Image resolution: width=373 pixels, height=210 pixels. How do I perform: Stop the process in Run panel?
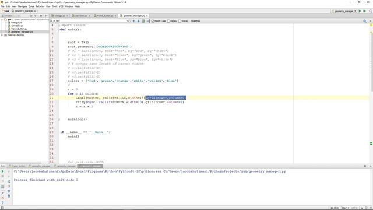(x=3, y=176)
